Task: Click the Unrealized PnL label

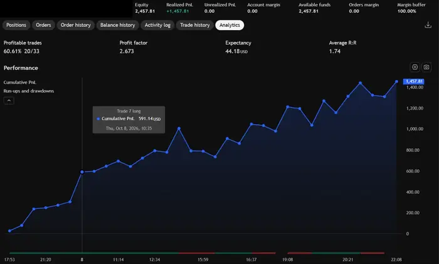Action: pyautogui.click(x=220, y=5)
